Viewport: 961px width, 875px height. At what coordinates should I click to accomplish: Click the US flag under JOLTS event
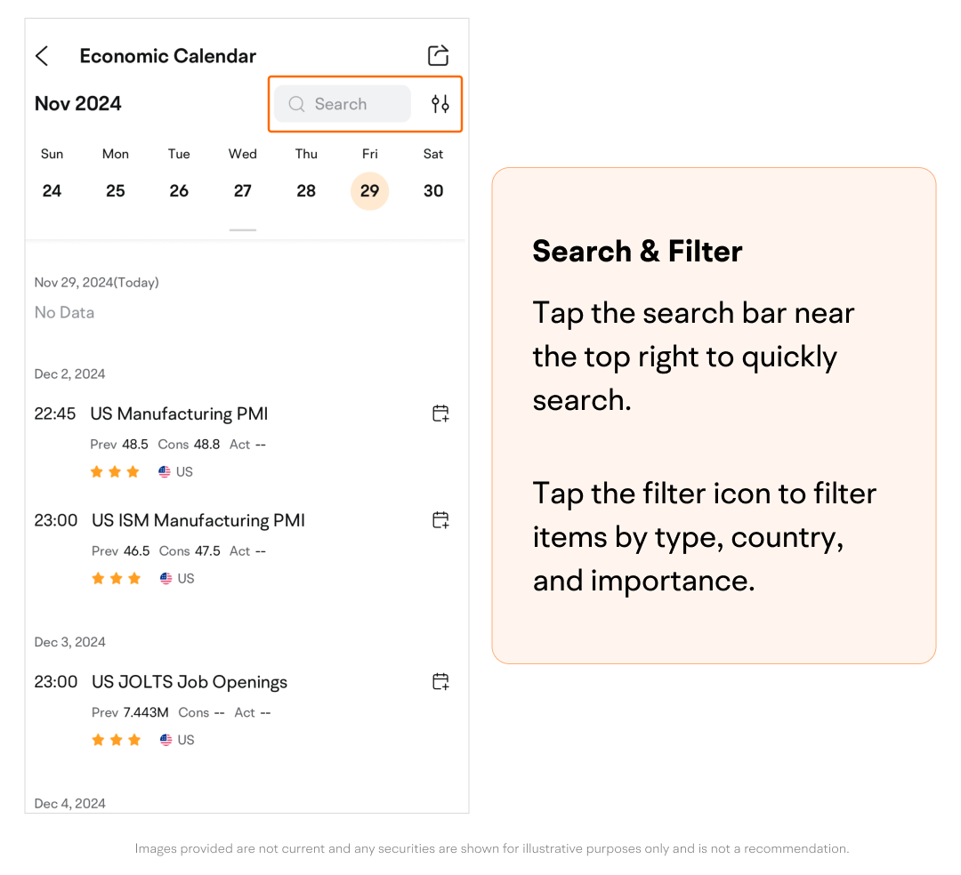point(166,740)
